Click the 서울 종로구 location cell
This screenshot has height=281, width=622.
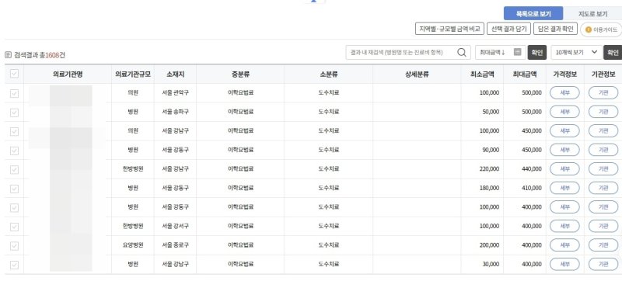coord(176,245)
